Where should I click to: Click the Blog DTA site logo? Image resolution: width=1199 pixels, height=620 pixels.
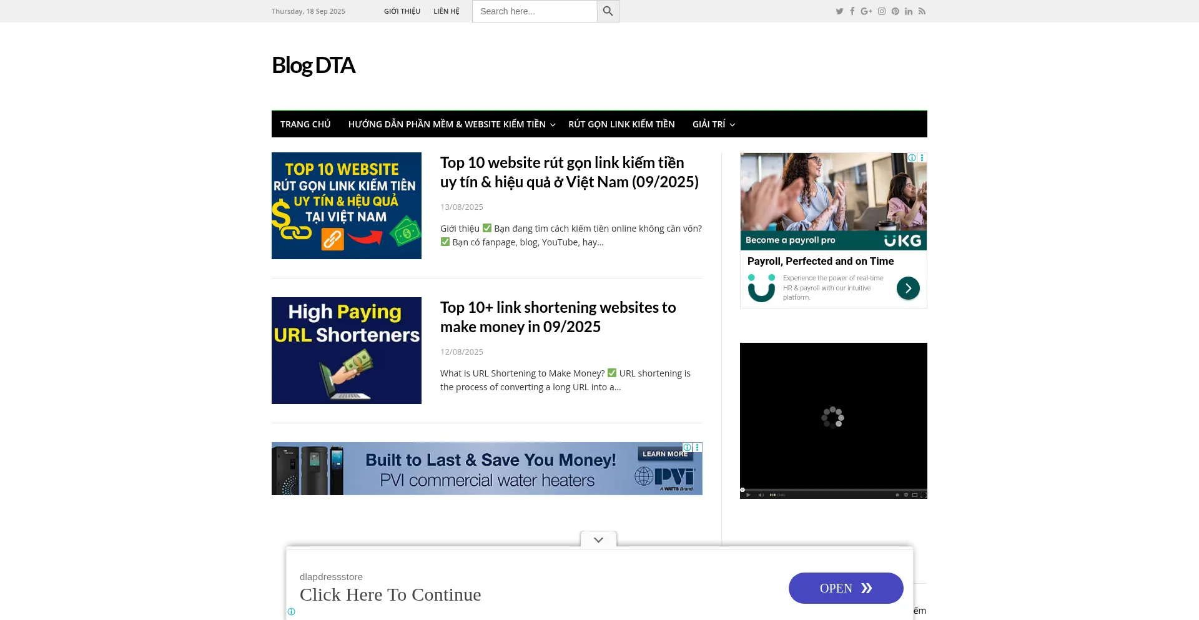tap(313, 65)
